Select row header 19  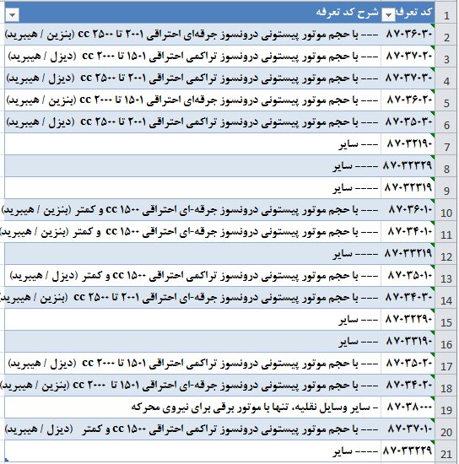446,407
